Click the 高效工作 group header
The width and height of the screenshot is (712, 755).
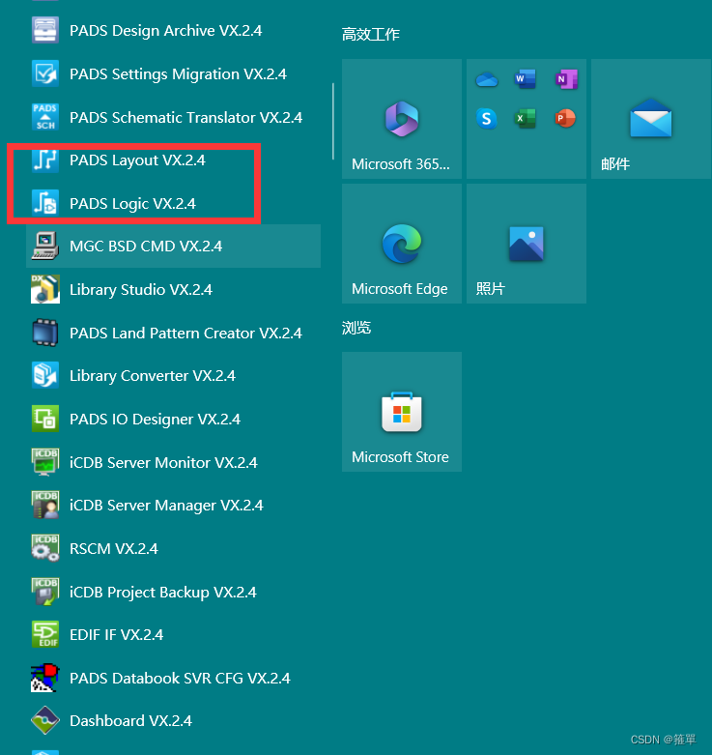tap(371, 35)
